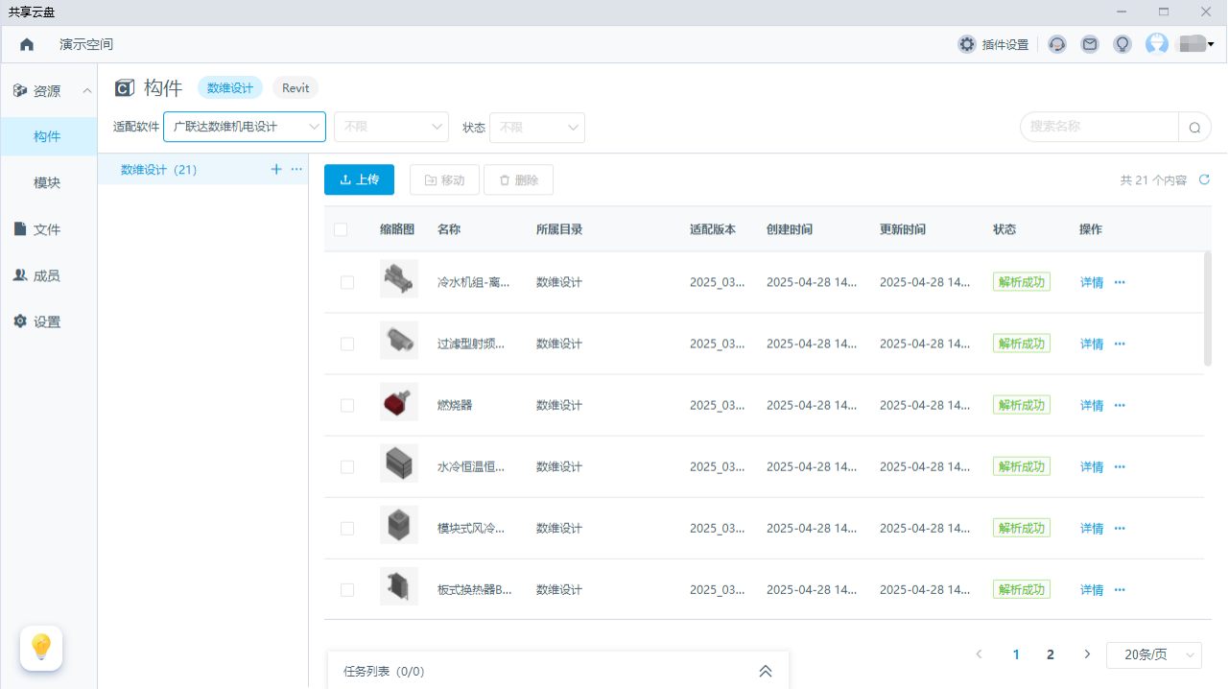Switch to the Revit tab
Image resolution: width=1229 pixels, height=689 pixels.
295,88
